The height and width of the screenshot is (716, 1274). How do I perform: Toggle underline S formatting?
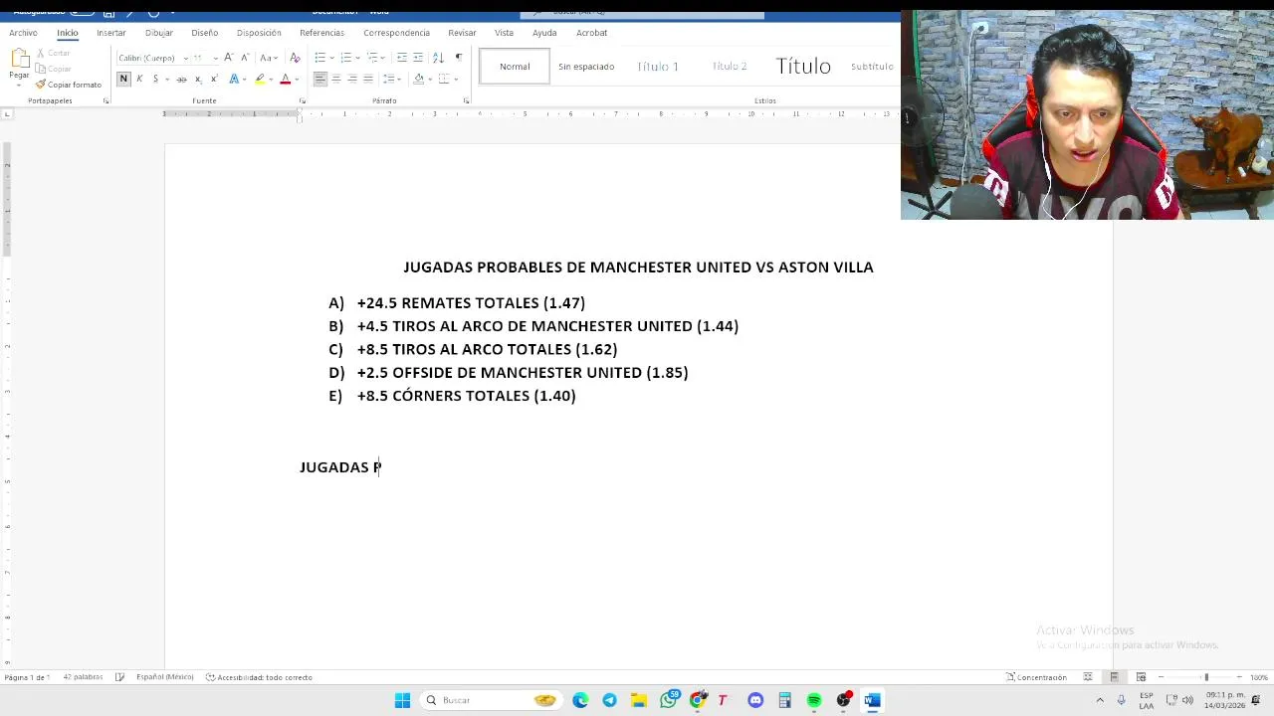155,79
